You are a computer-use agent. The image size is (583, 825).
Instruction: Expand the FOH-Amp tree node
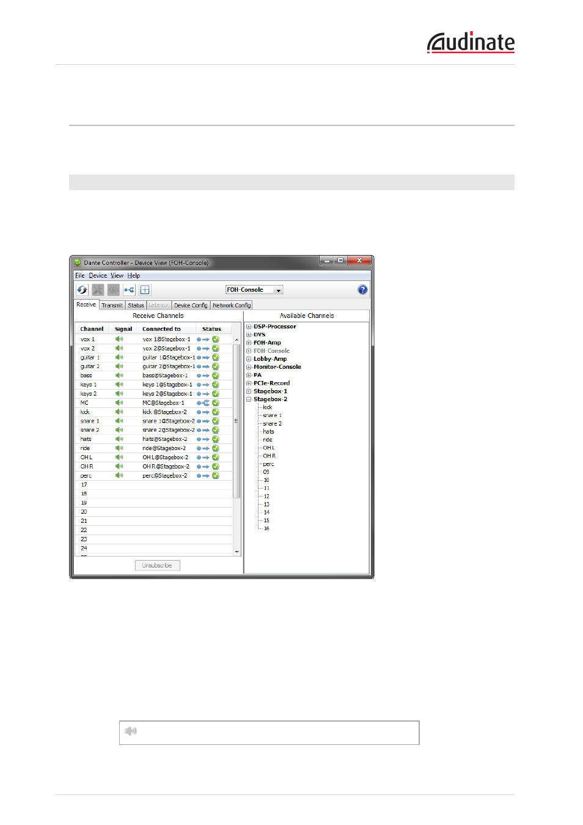249,342
